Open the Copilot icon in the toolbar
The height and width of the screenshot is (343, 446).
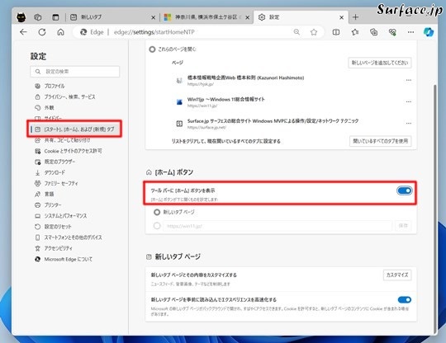click(x=429, y=32)
